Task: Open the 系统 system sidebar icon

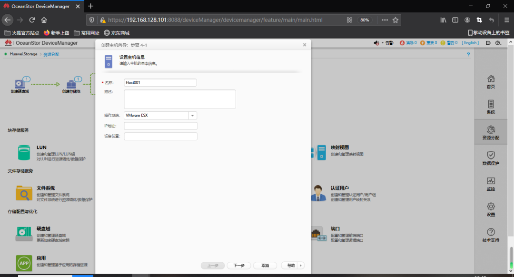Action: (x=491, y=104)
